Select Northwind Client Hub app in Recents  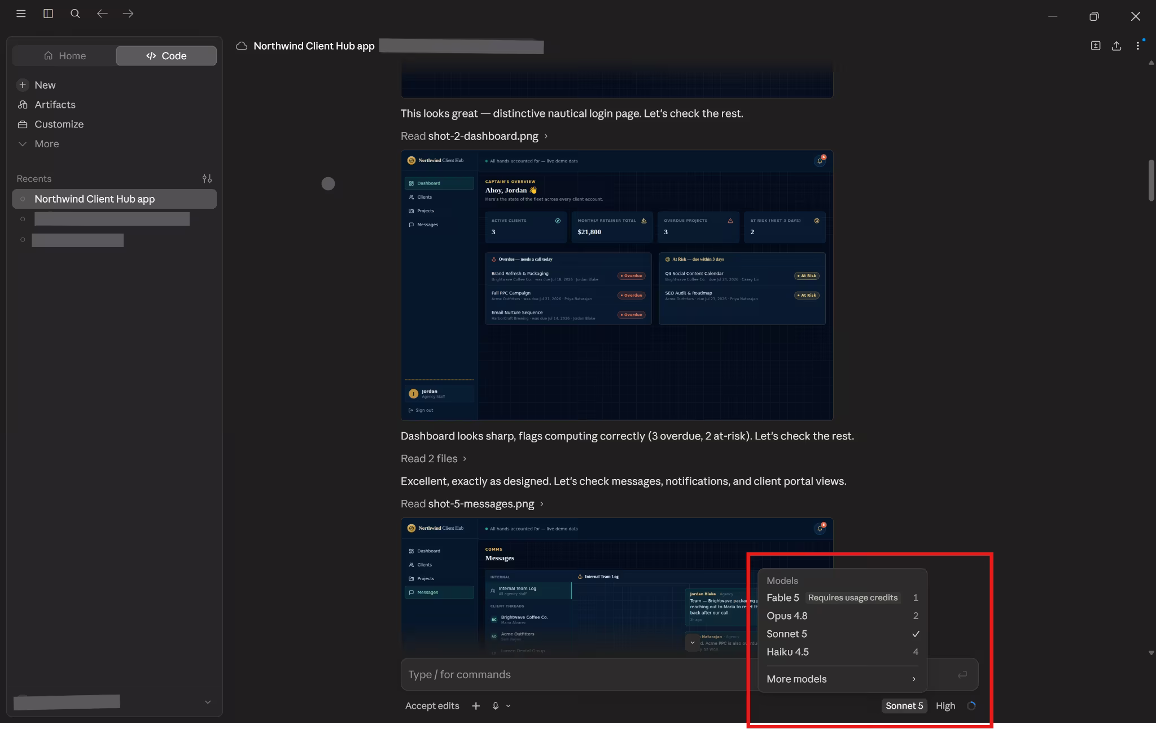pos(114,199)
